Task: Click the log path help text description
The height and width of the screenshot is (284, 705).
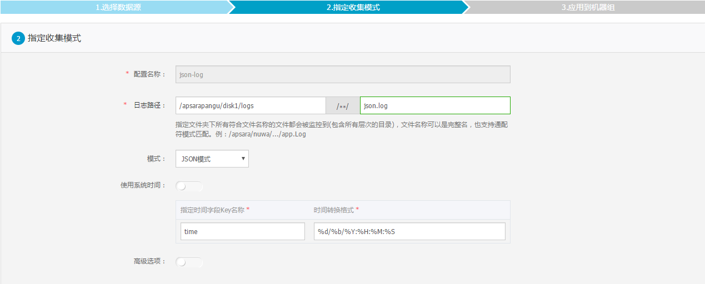Action: point(342,129)
